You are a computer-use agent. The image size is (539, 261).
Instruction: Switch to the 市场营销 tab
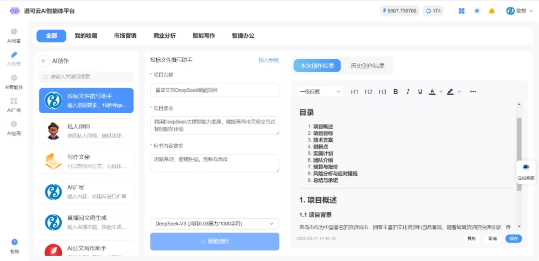point(125,36)
